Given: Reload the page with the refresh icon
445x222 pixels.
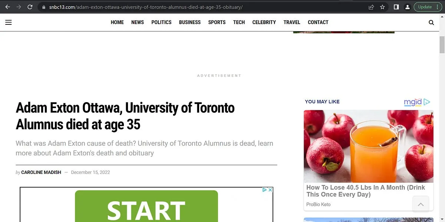Looking at the screenshot, I should pyautogui.click(x=30, y=7).
